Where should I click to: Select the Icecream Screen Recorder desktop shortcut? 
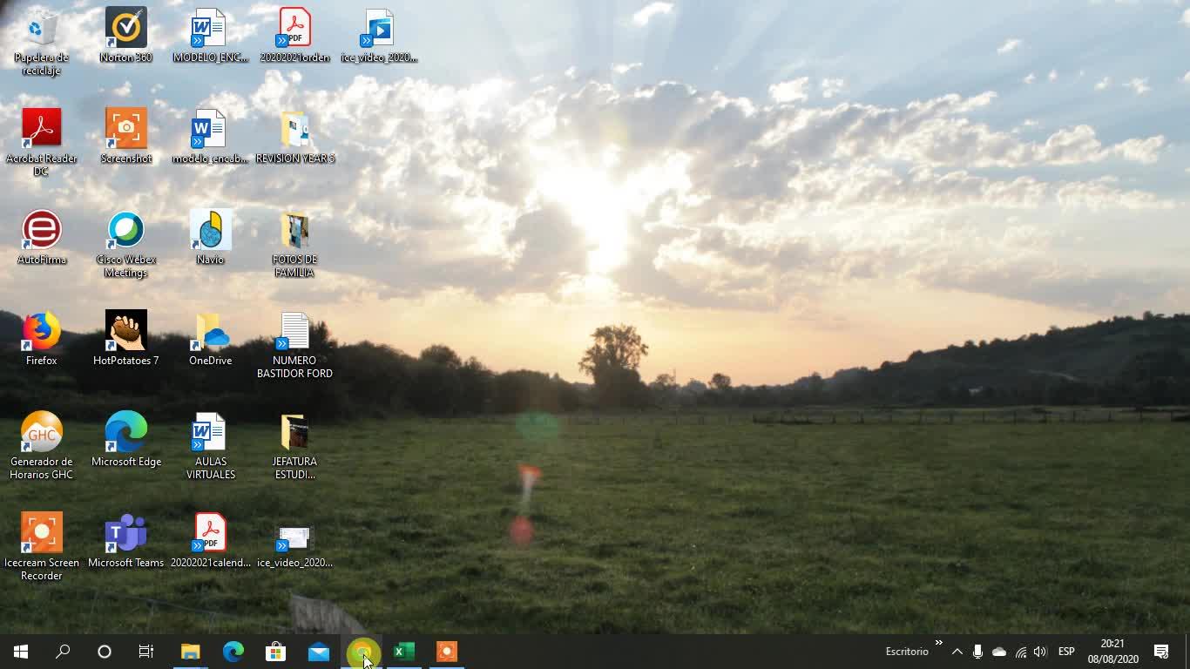tap(41, 546)
